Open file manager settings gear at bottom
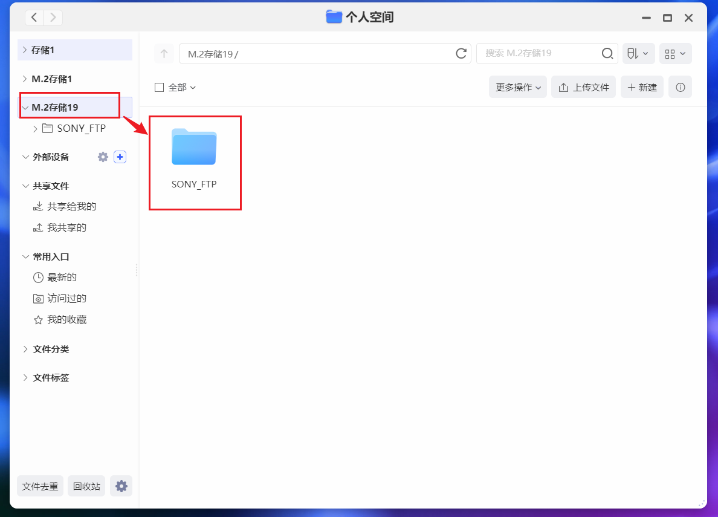718x517 pixels. [121, 486]
